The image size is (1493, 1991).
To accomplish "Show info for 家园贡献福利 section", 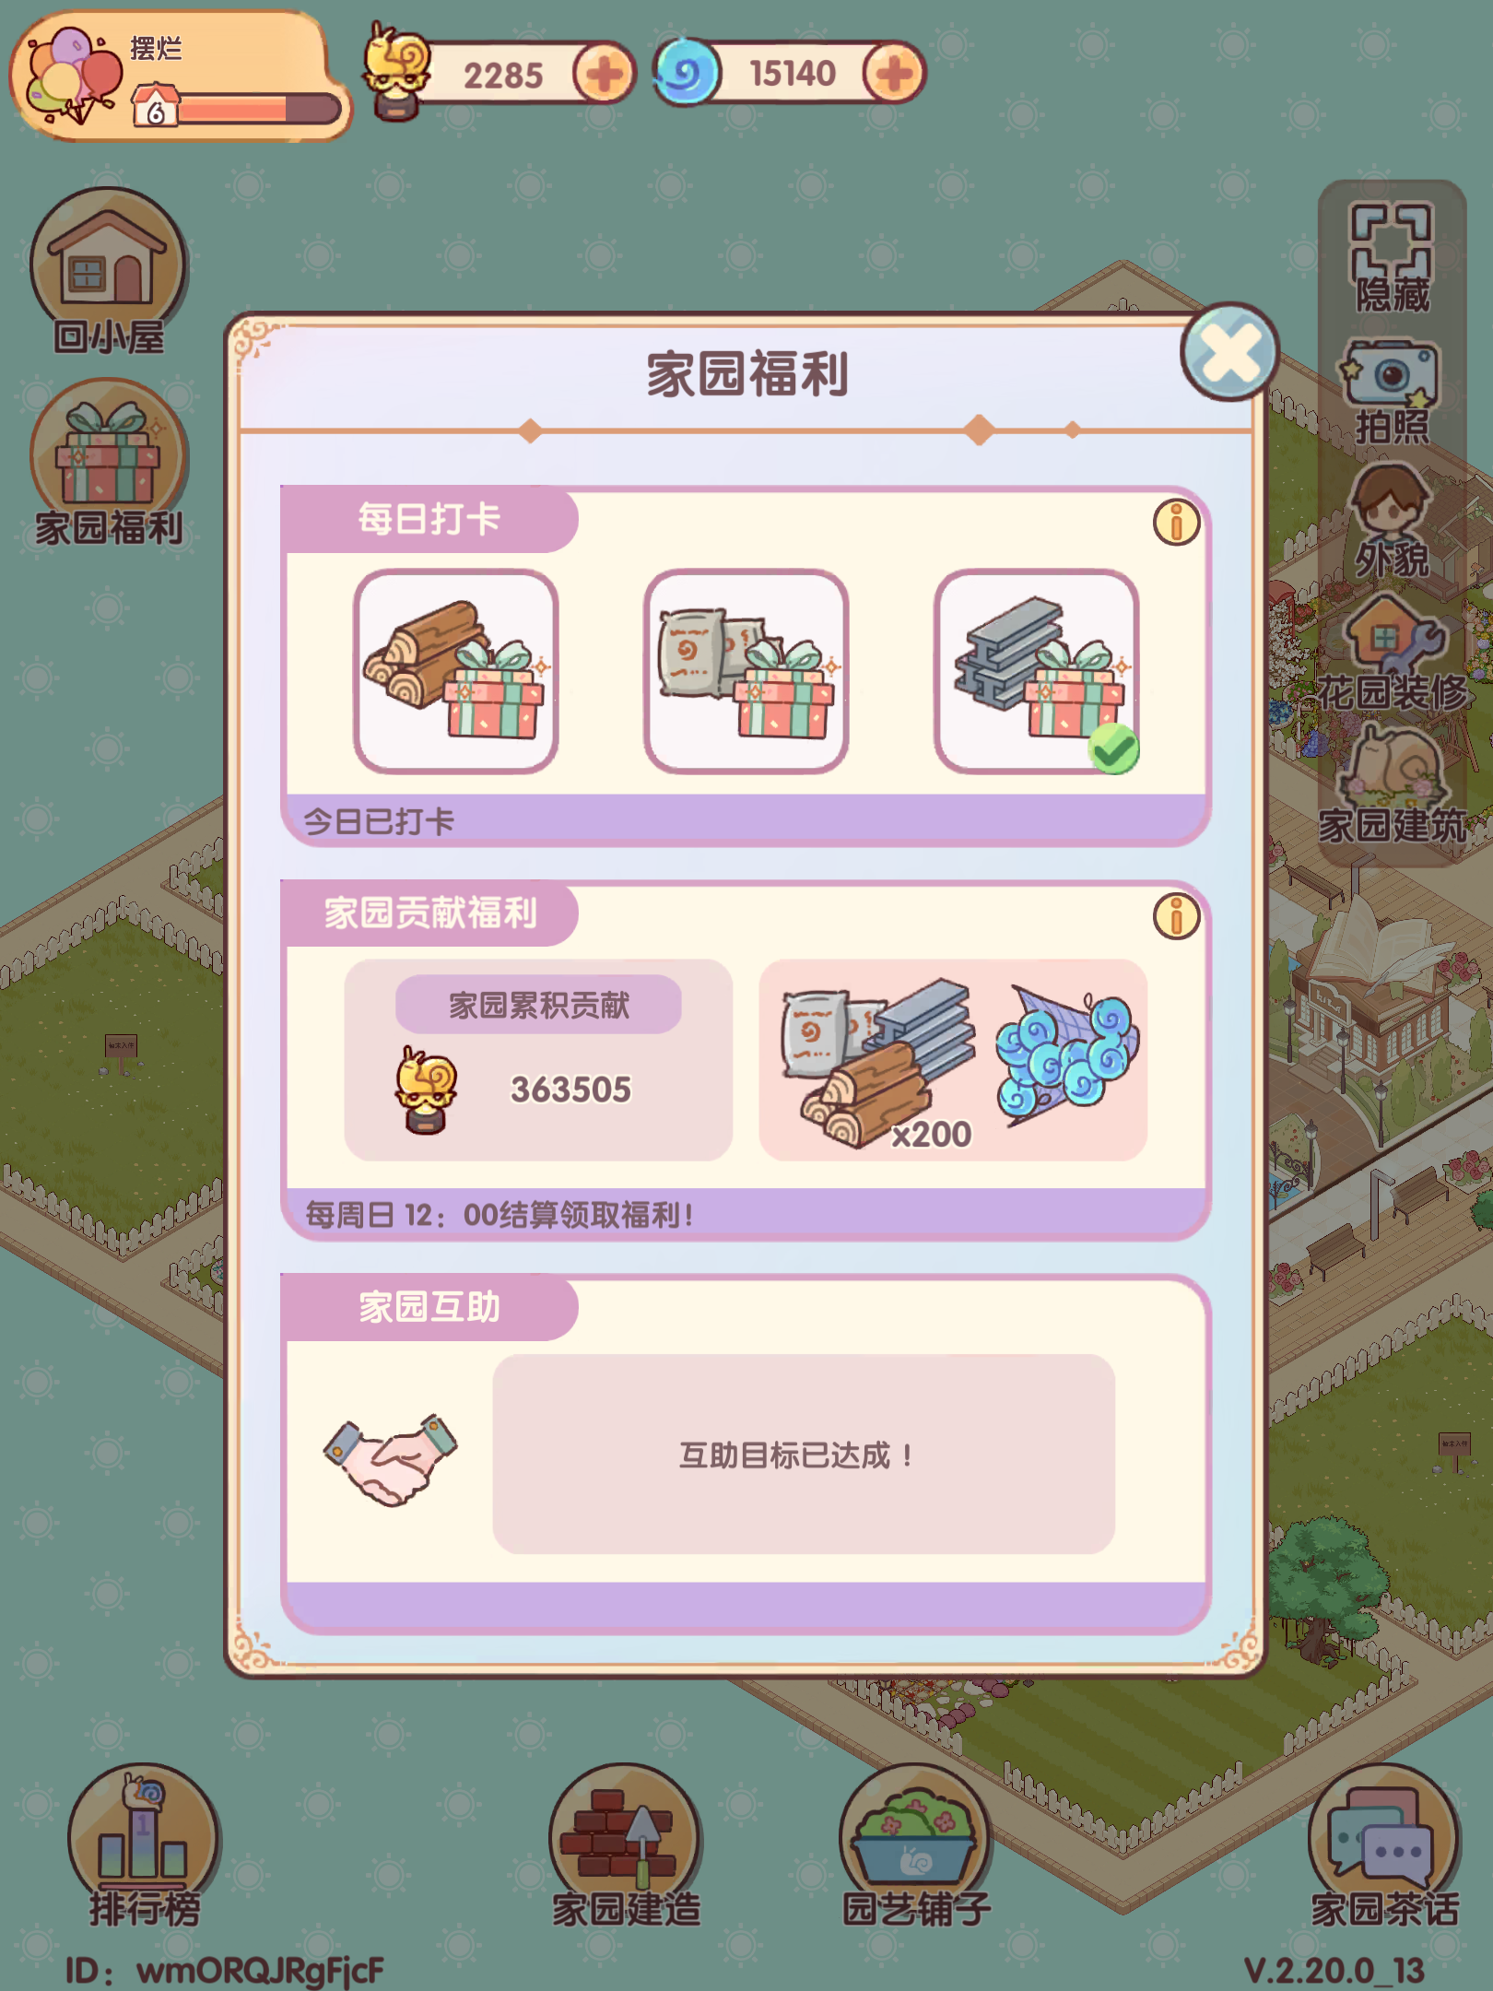I will tap(1176, 916).
